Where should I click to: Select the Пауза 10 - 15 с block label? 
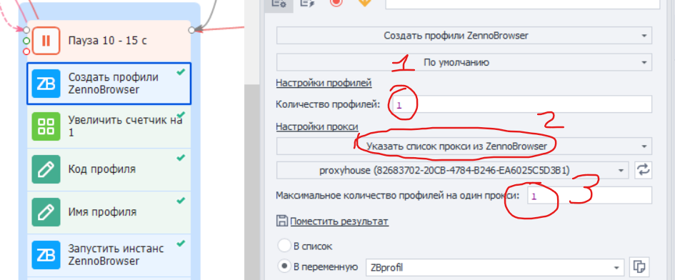coord(108,41)
